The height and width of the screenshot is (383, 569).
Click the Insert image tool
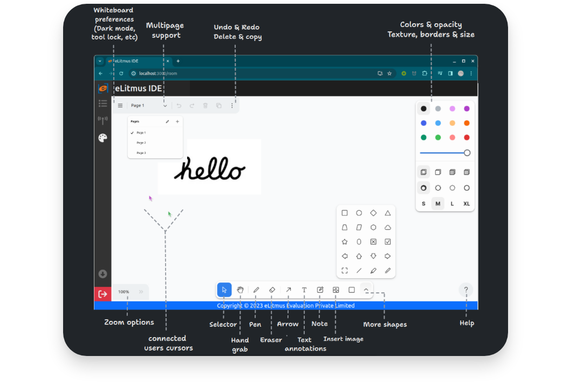[x=336, y=290]
